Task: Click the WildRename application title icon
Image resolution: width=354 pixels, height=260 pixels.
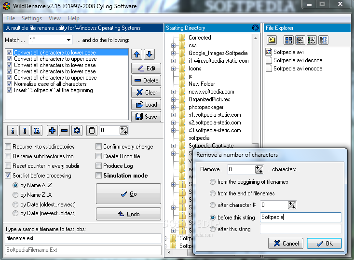Action: pos(6,6)
